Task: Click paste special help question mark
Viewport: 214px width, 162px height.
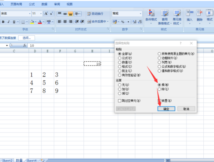Action: [180, 43]
